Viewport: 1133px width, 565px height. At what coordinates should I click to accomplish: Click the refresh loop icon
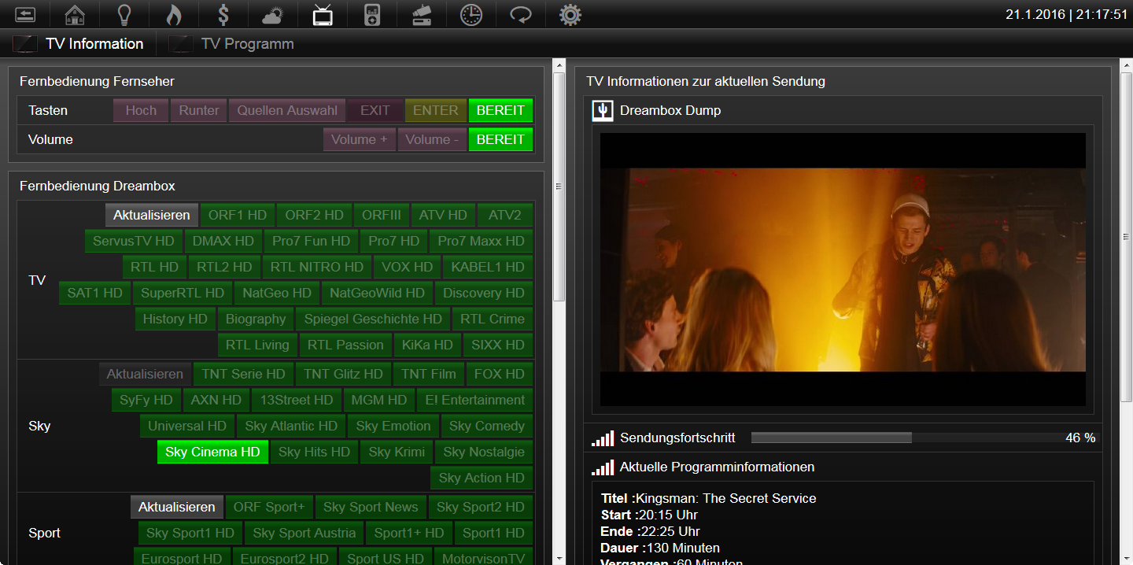pos(521,14)
